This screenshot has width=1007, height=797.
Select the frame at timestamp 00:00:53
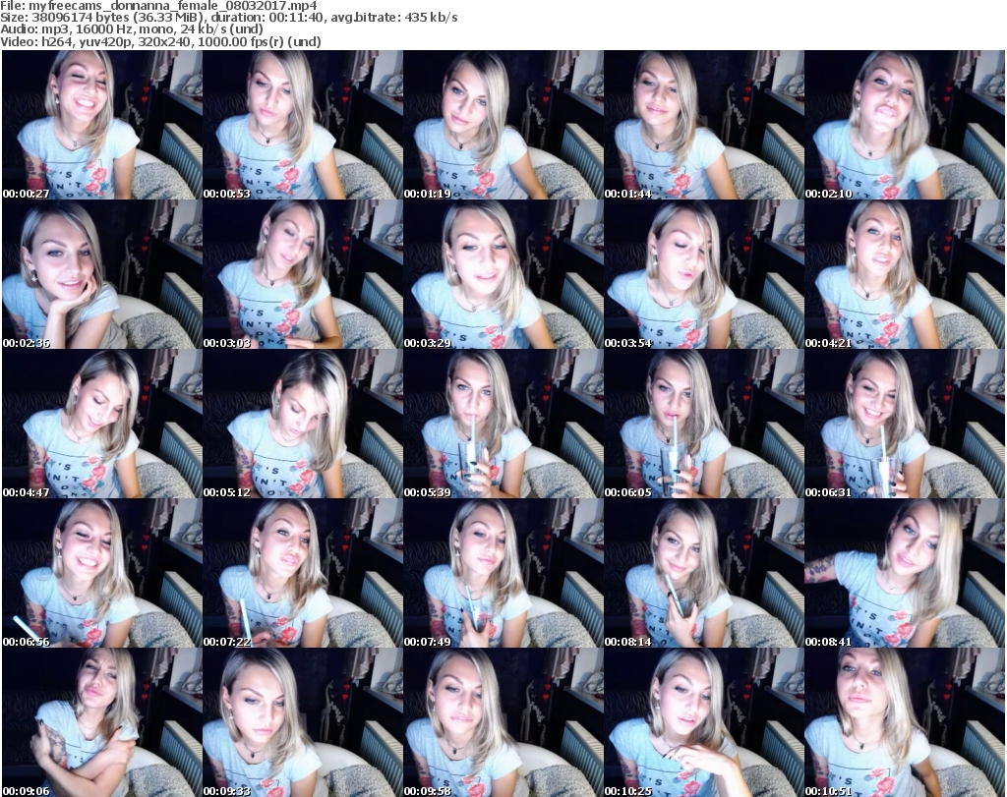point(303,125)
